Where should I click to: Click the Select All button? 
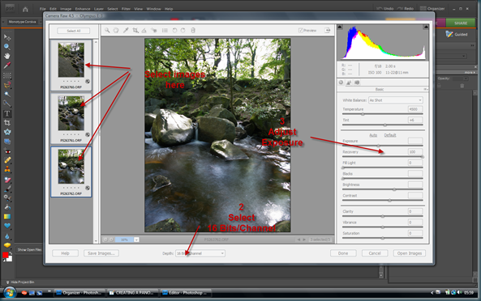[x=74, y=31]
